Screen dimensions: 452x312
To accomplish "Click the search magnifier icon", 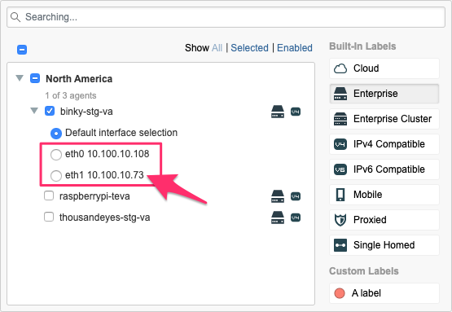I will [15, 17].
